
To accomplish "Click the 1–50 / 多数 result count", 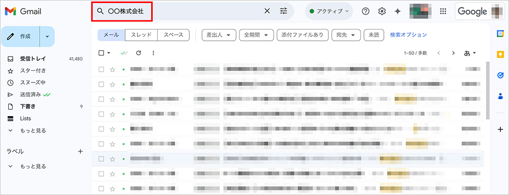I will tap(415, 53).
